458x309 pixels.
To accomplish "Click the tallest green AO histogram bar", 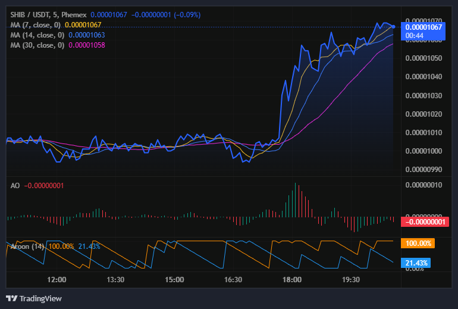I will point(296,201).
